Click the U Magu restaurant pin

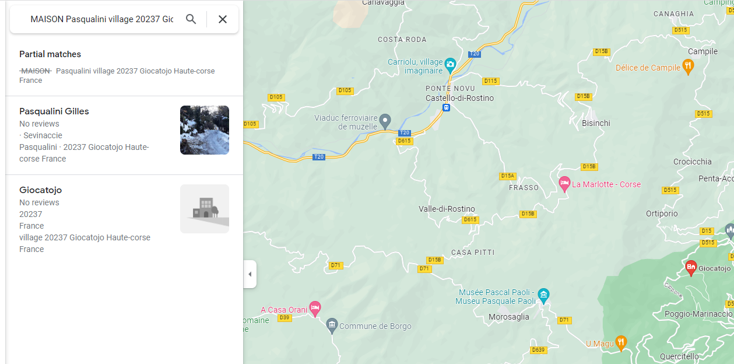tap(621, 342)
